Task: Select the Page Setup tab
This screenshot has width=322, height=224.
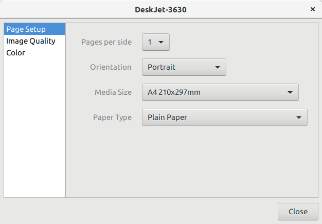Action: click(x=34, y=29)
